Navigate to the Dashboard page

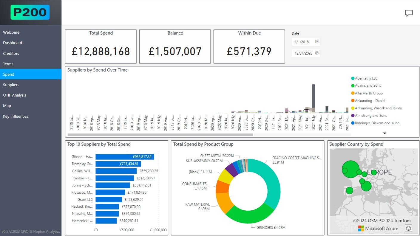click(x=13, y=43)
